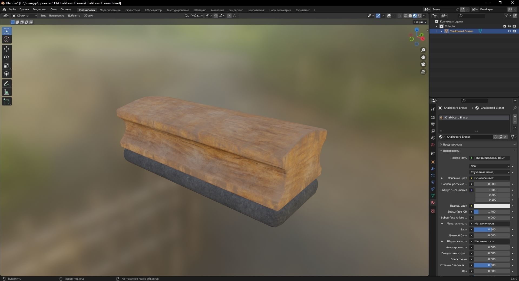The width and height of the screenshot is (519, 281).
Task: Click the viewport zoom magnifier icon
Action: point(423,50)
